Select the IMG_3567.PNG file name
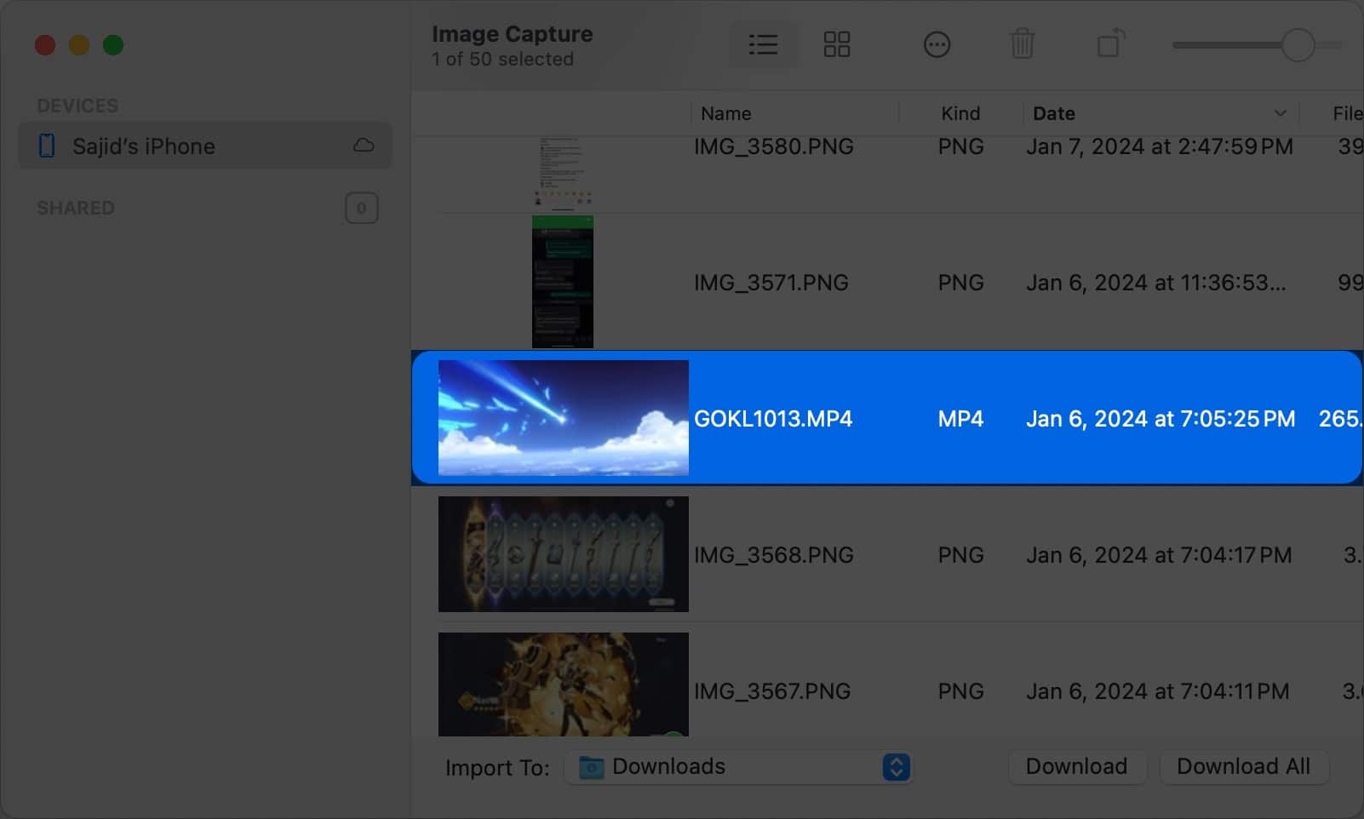 point(771,691)
